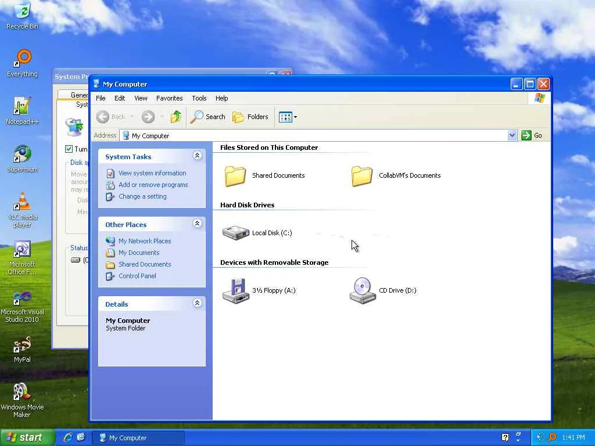Screen dimensions: 595x446
Task: Click View system information link
Action: click(152, 173)
